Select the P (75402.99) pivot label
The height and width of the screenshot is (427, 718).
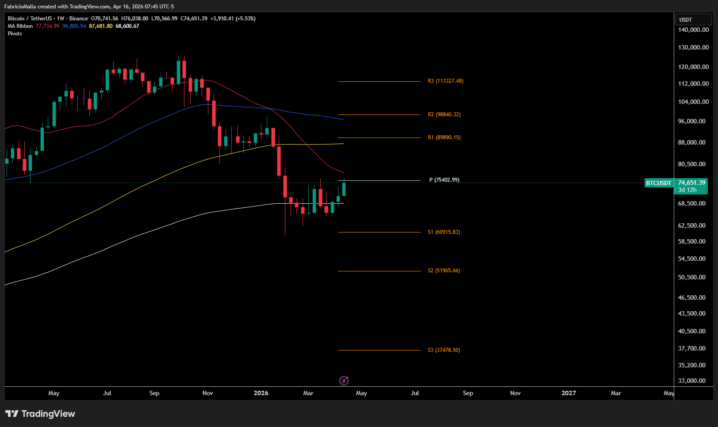point(444,180)
